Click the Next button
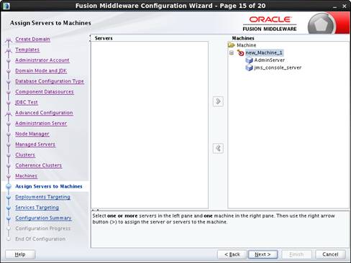The width and height of the screenshot is (351, 263). [263, 254]
